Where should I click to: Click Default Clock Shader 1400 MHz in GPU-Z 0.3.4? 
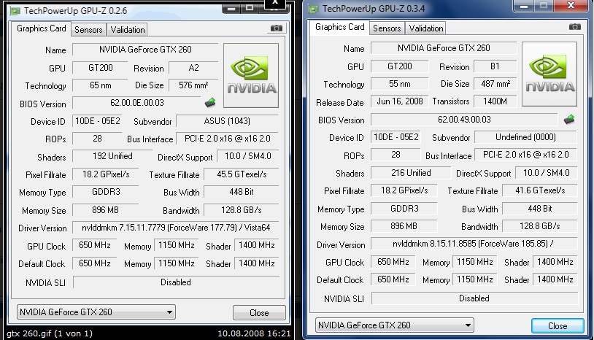coord(555,279)
